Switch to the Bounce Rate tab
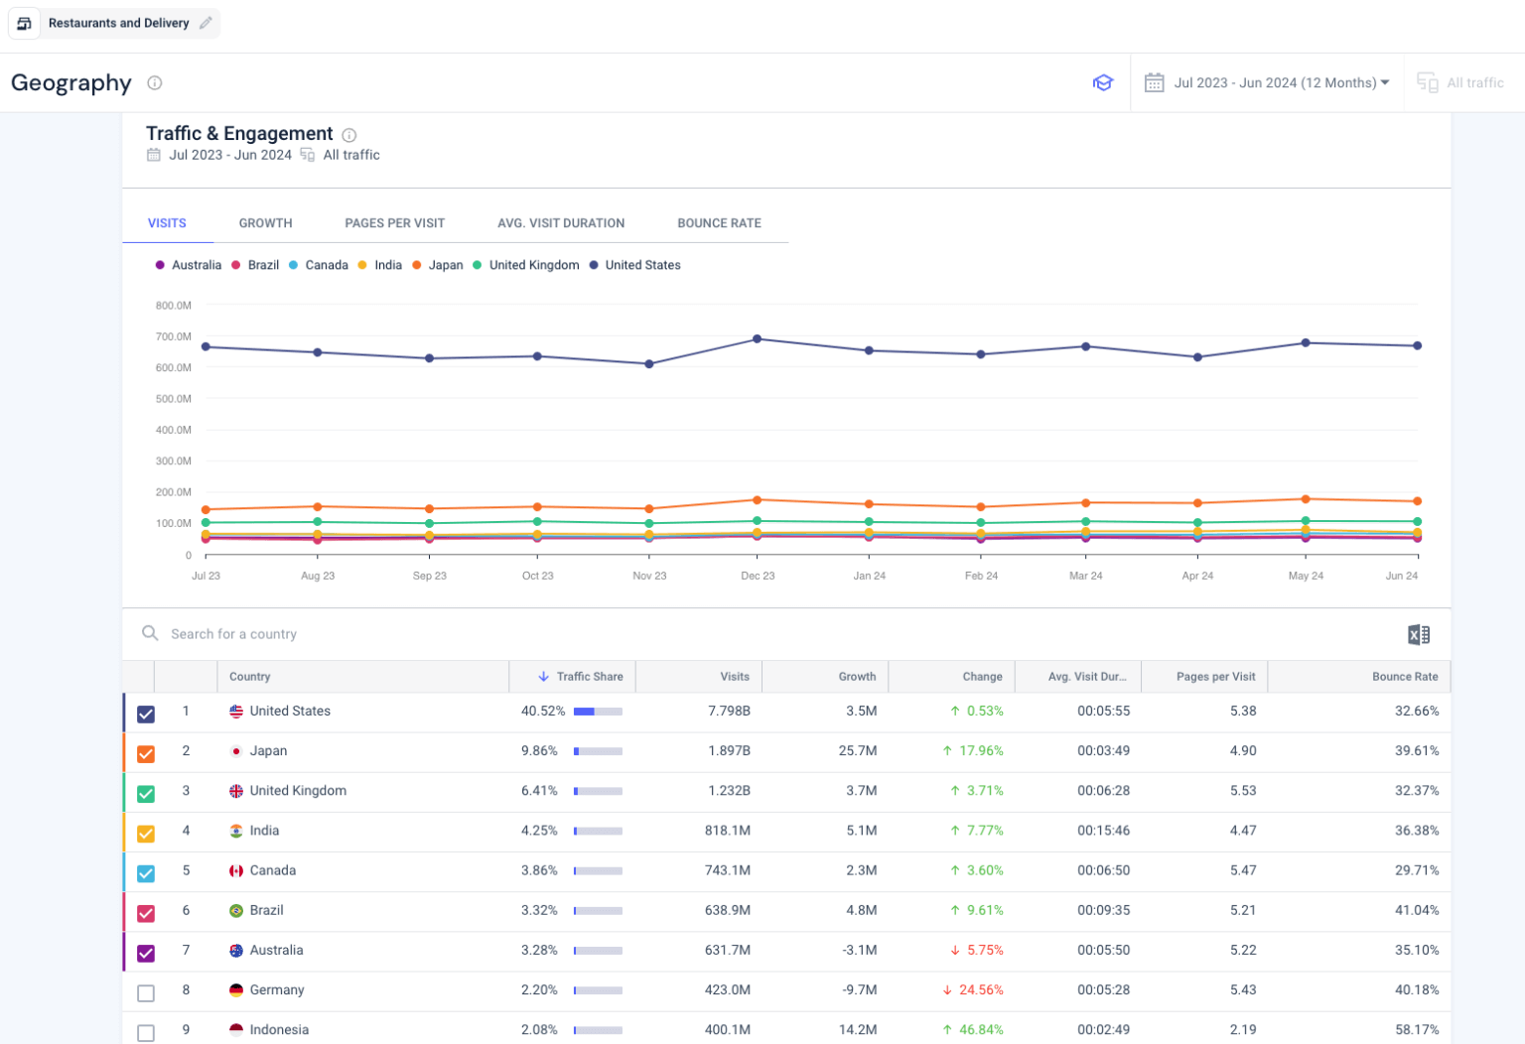 pyautogui.click(x=718, y=223)
